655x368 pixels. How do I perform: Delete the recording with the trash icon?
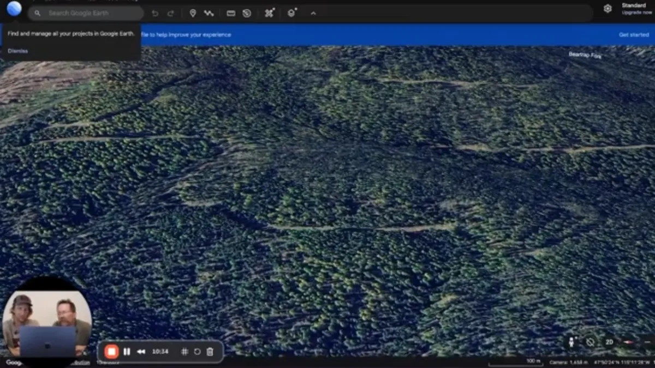coord(210,352)
